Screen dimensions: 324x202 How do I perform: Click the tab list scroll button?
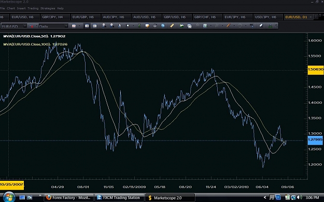pyautogui.click(x=316, y=17)
